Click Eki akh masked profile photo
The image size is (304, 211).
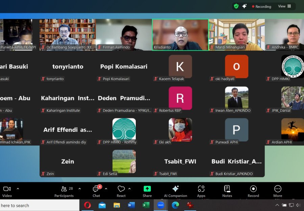pos(180,130)
